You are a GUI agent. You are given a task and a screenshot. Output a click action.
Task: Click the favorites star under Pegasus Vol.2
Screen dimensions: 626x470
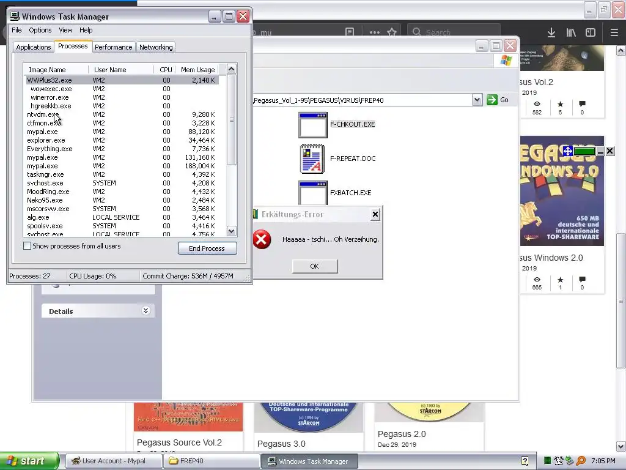pos(560,104)
